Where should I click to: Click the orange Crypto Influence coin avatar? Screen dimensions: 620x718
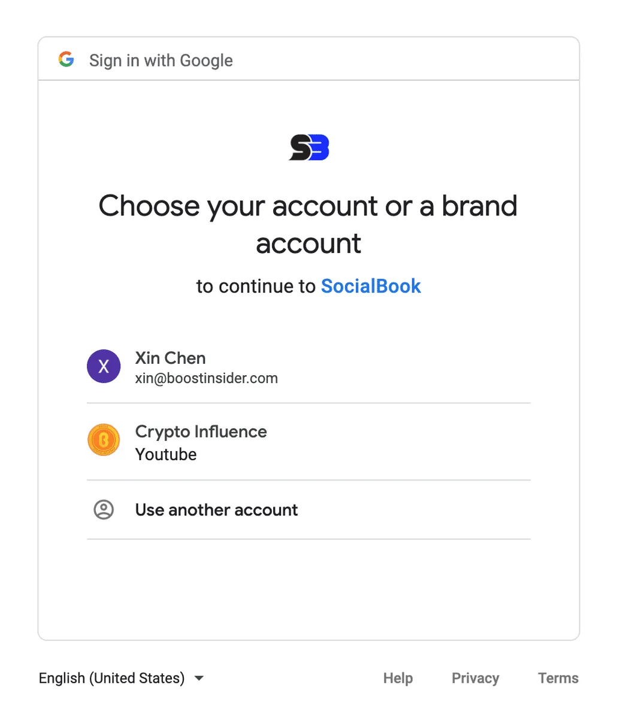pyautogui.click(x=104, y=440)
